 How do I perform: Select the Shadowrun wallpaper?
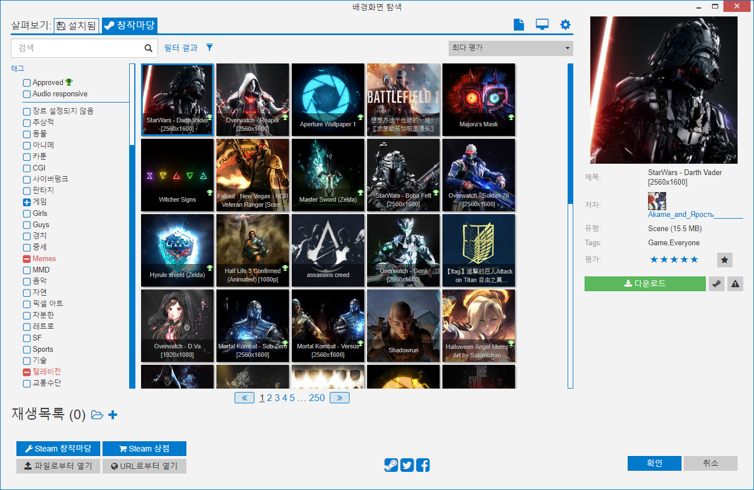click(403, 326)
